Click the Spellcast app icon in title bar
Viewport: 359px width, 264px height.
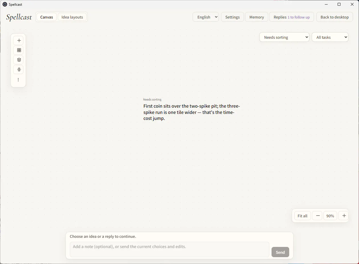coord(5,4)
